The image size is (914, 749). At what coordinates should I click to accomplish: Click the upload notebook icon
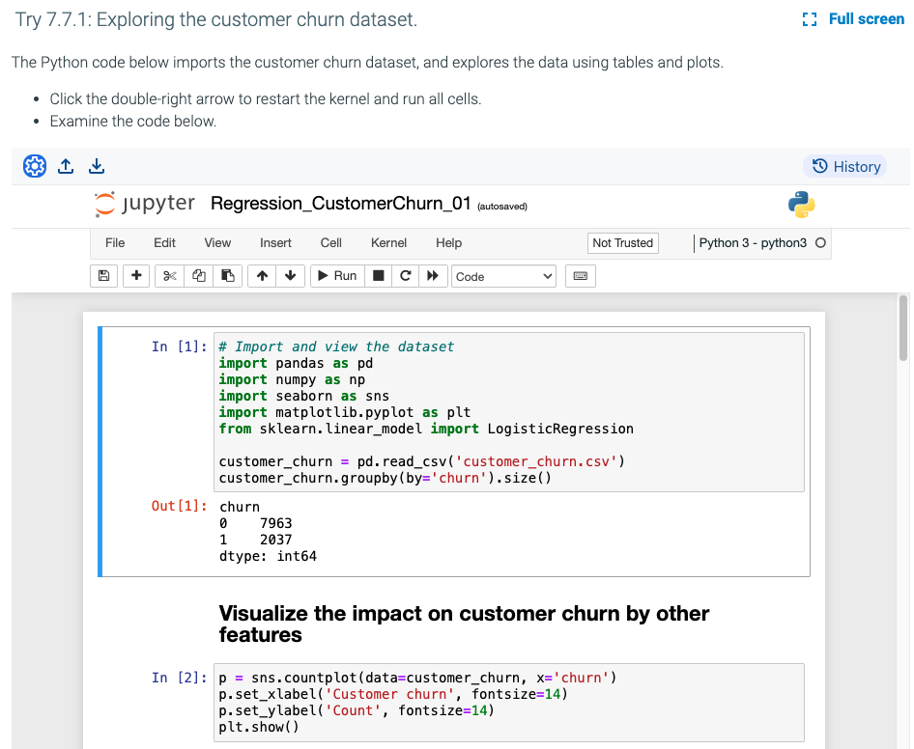click(x=66, y=166)
